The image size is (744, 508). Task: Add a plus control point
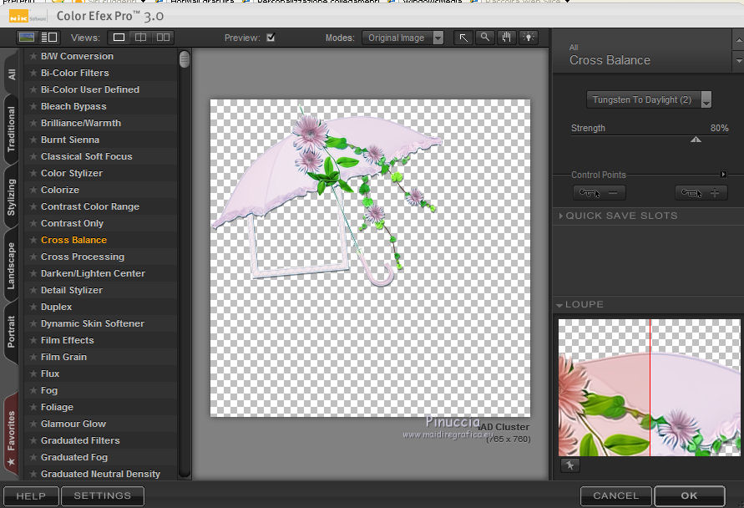click(701, 193)
